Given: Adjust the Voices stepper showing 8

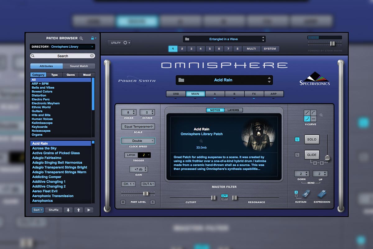Looking at the screenshot, I should (x=129, y=112).
